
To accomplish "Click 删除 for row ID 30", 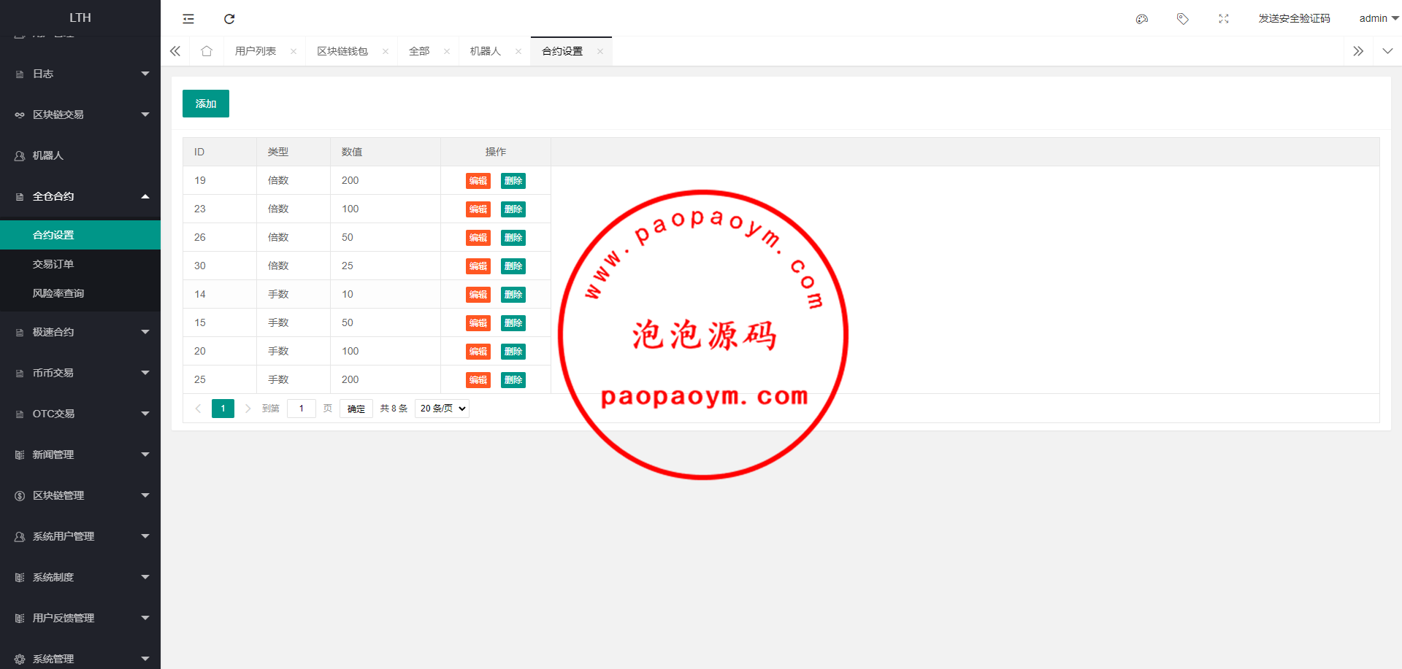I will coord(513,266).
